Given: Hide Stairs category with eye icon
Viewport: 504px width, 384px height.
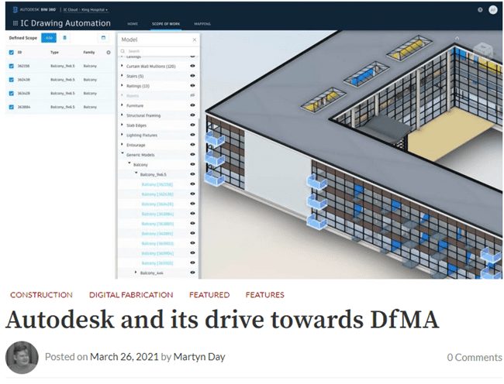Looking at the screenshot, I should (x=192, y=77).
